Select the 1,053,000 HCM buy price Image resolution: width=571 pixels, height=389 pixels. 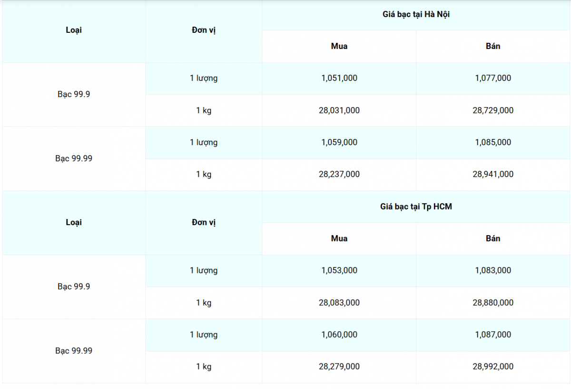coord(339,270)
